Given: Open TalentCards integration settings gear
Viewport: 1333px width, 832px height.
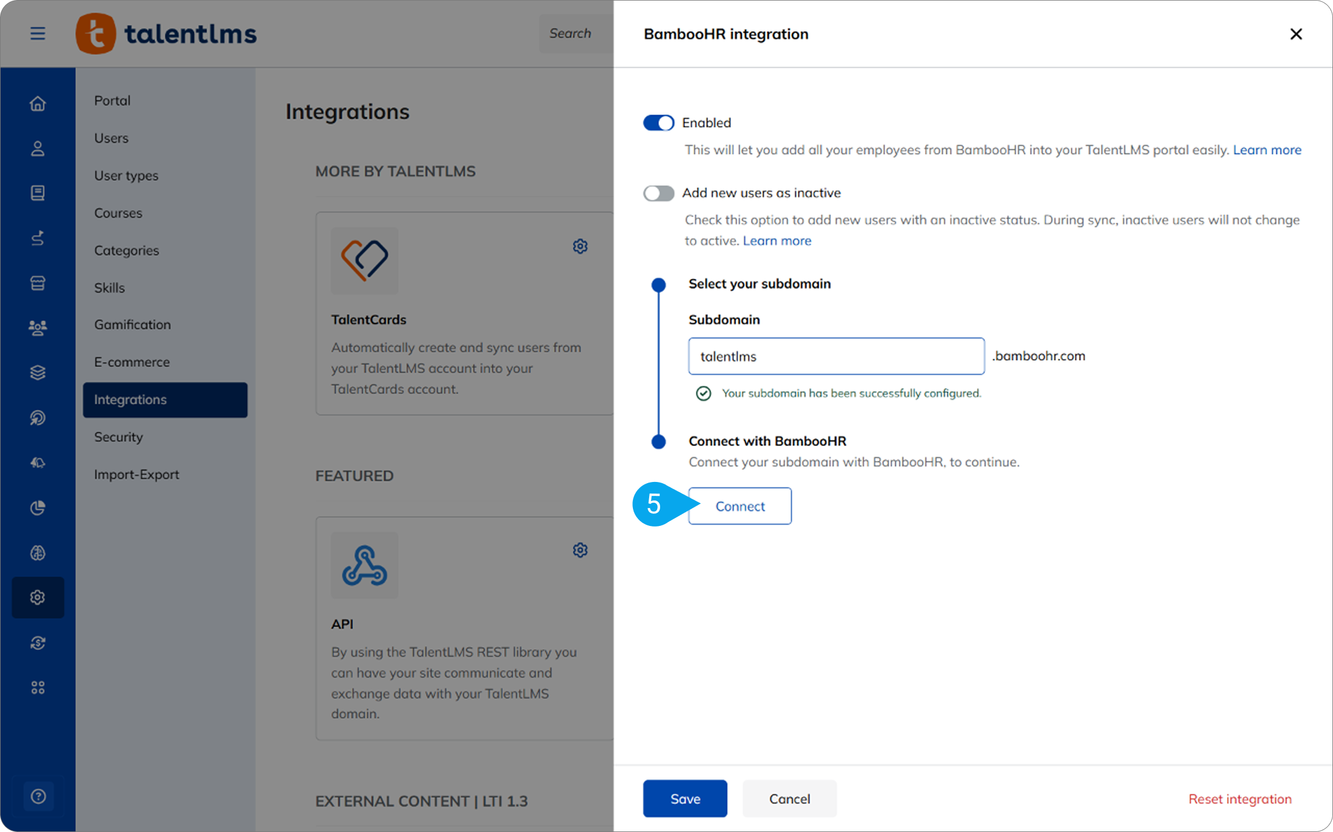Looking at the screenshot, I should (x=580, y=246).
